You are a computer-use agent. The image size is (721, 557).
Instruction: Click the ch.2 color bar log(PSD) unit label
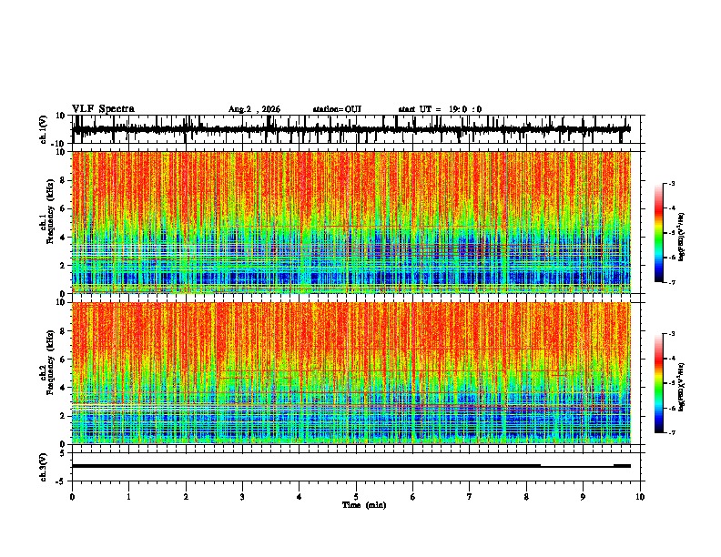[x=682, y=388]
